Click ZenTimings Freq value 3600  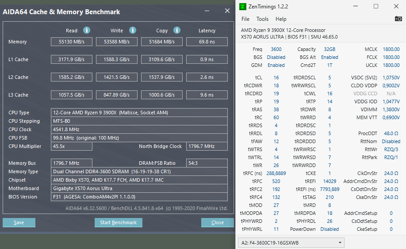click(x=276, y=49)
